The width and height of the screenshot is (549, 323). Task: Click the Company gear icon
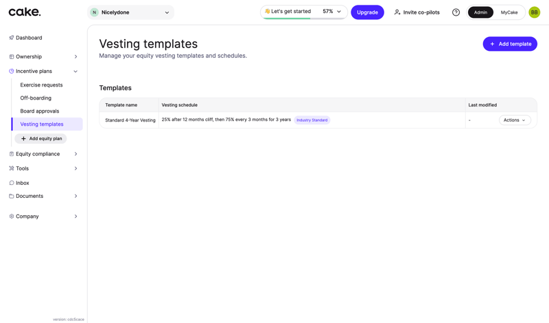pyautogui.click(x=12, y=216)
